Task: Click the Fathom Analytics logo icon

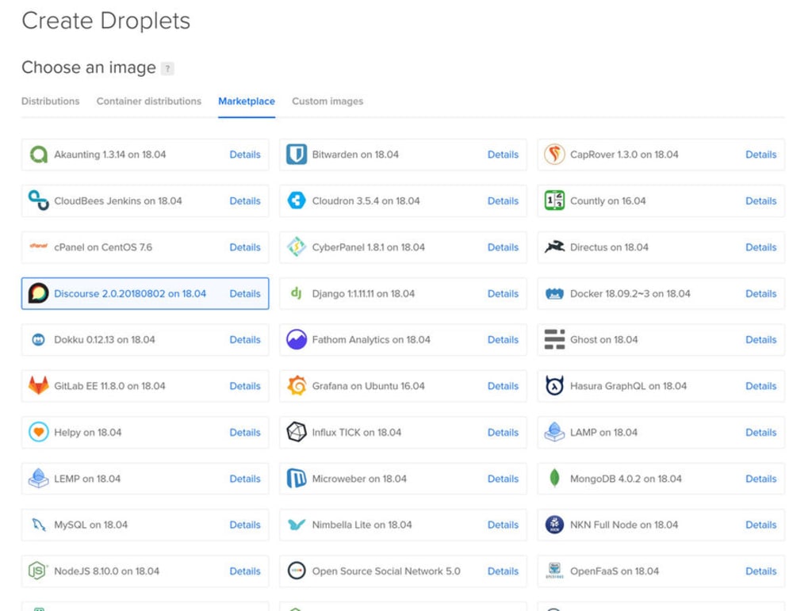Action: 297,339
